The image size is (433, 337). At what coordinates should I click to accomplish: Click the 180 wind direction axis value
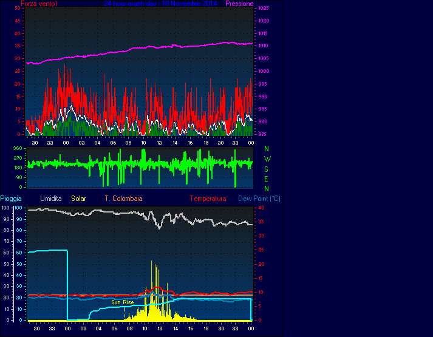[x=18, y=168]
